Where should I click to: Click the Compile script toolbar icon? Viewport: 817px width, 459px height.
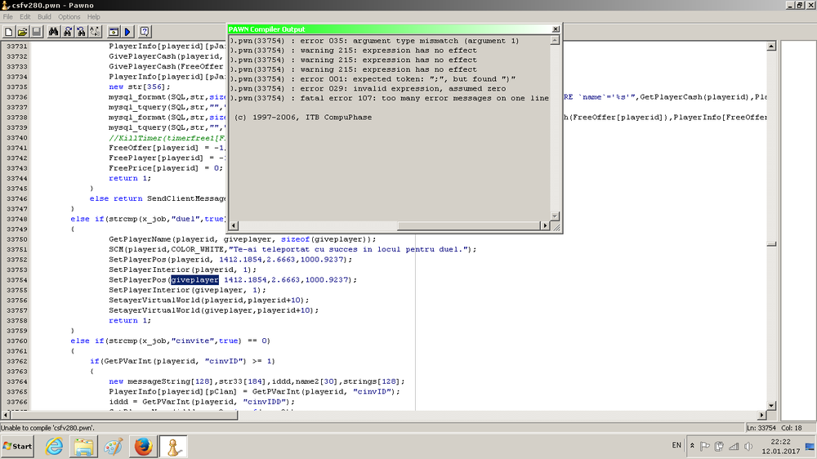pyautogui.click(x=114, y=32)
